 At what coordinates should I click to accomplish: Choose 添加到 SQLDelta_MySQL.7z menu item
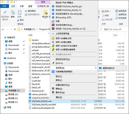click(74, 10)
